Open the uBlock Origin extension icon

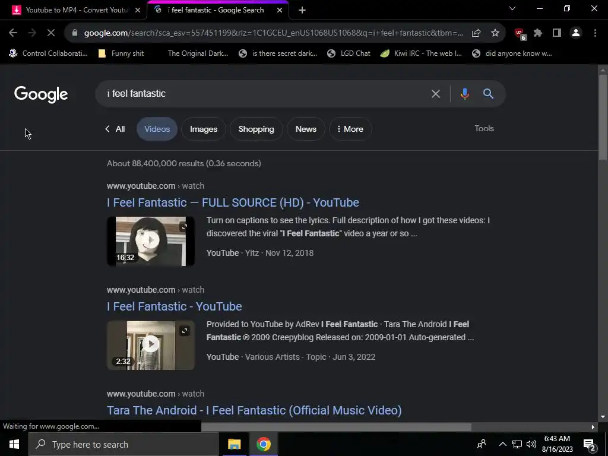(520, 34)
